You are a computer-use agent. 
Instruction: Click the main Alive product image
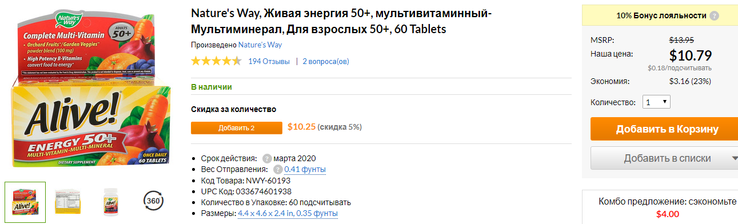[x=92, y=91]
